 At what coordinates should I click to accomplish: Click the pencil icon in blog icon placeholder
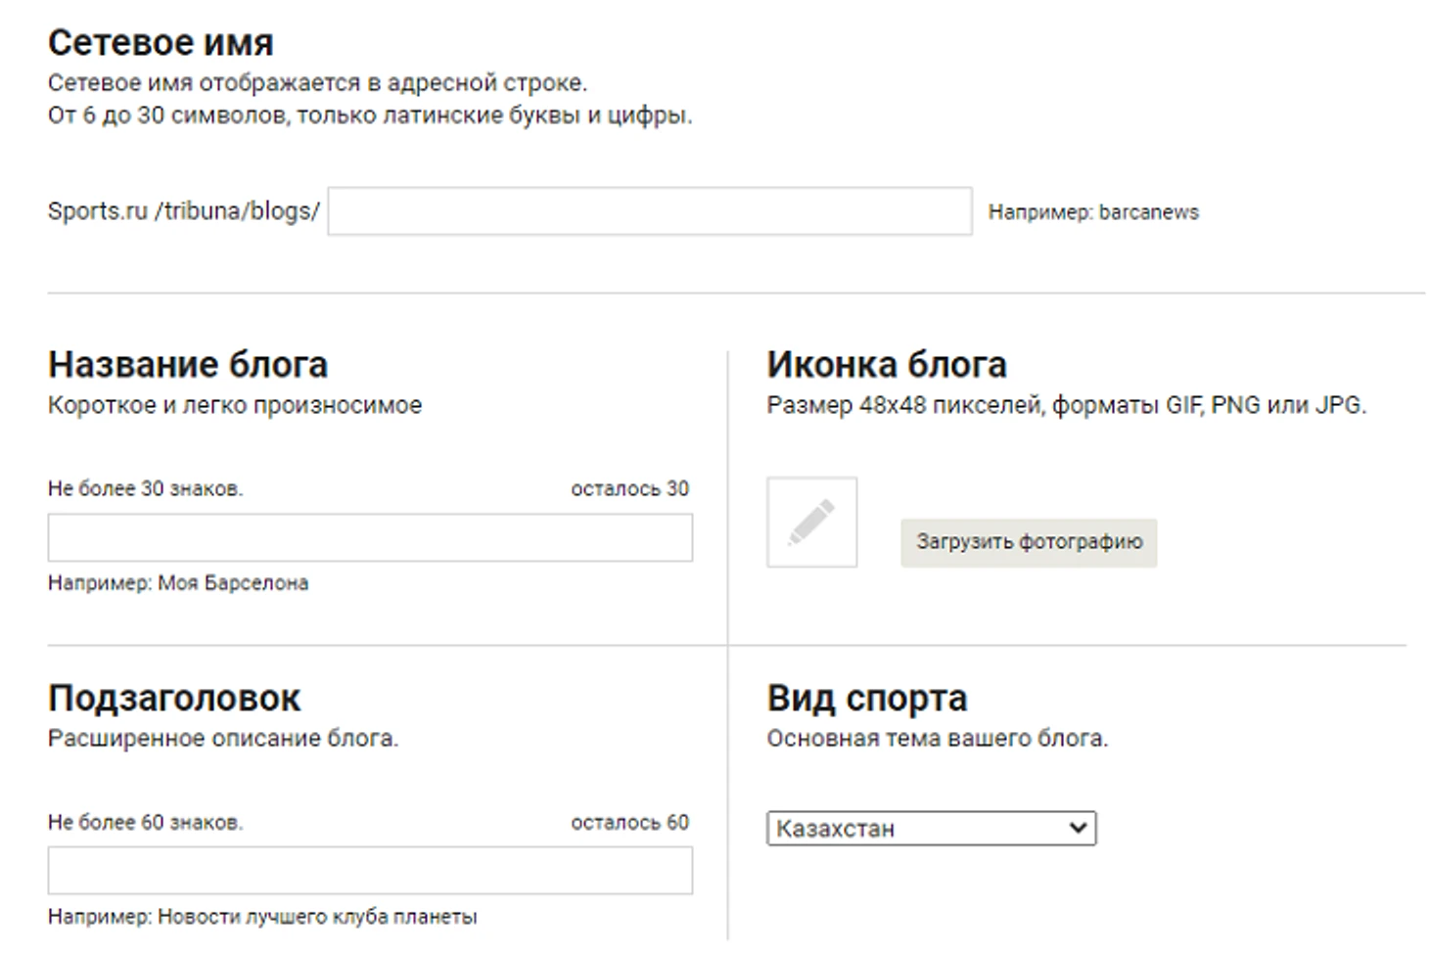coord(811,523)
